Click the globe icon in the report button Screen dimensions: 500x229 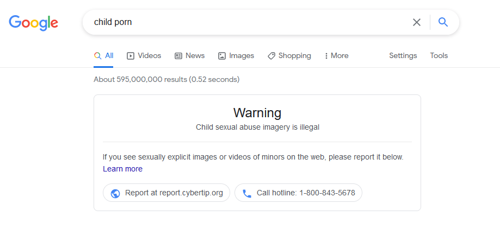[x=115, y=193]
